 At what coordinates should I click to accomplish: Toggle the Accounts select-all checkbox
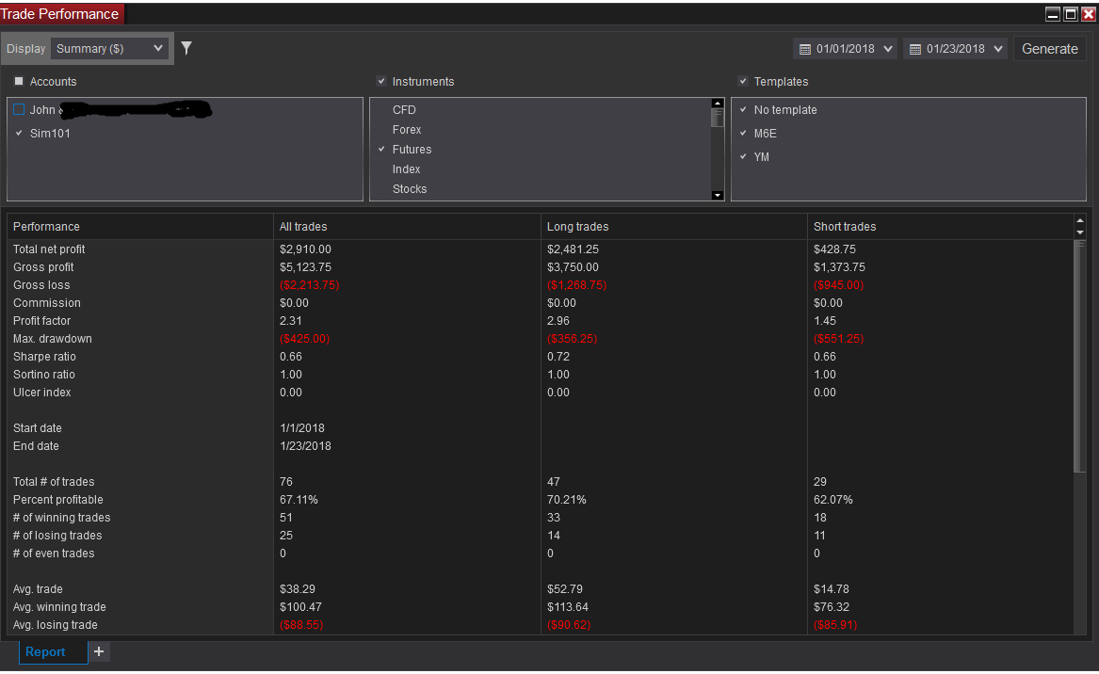[x=19, y=81]
